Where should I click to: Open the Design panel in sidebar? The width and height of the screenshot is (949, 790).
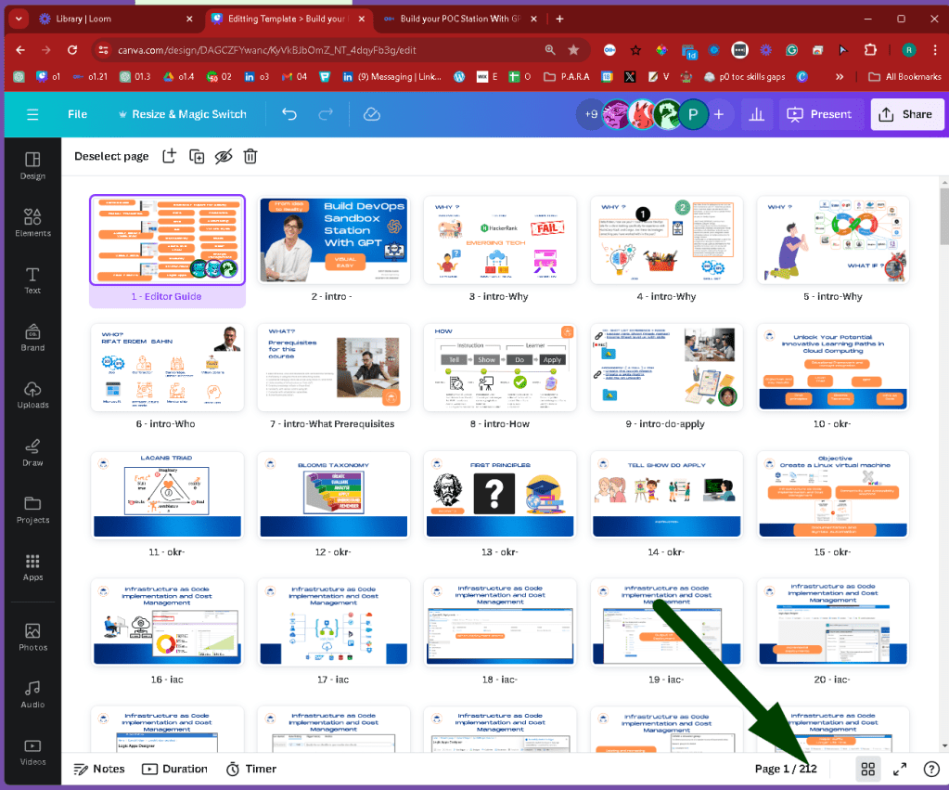32,165
